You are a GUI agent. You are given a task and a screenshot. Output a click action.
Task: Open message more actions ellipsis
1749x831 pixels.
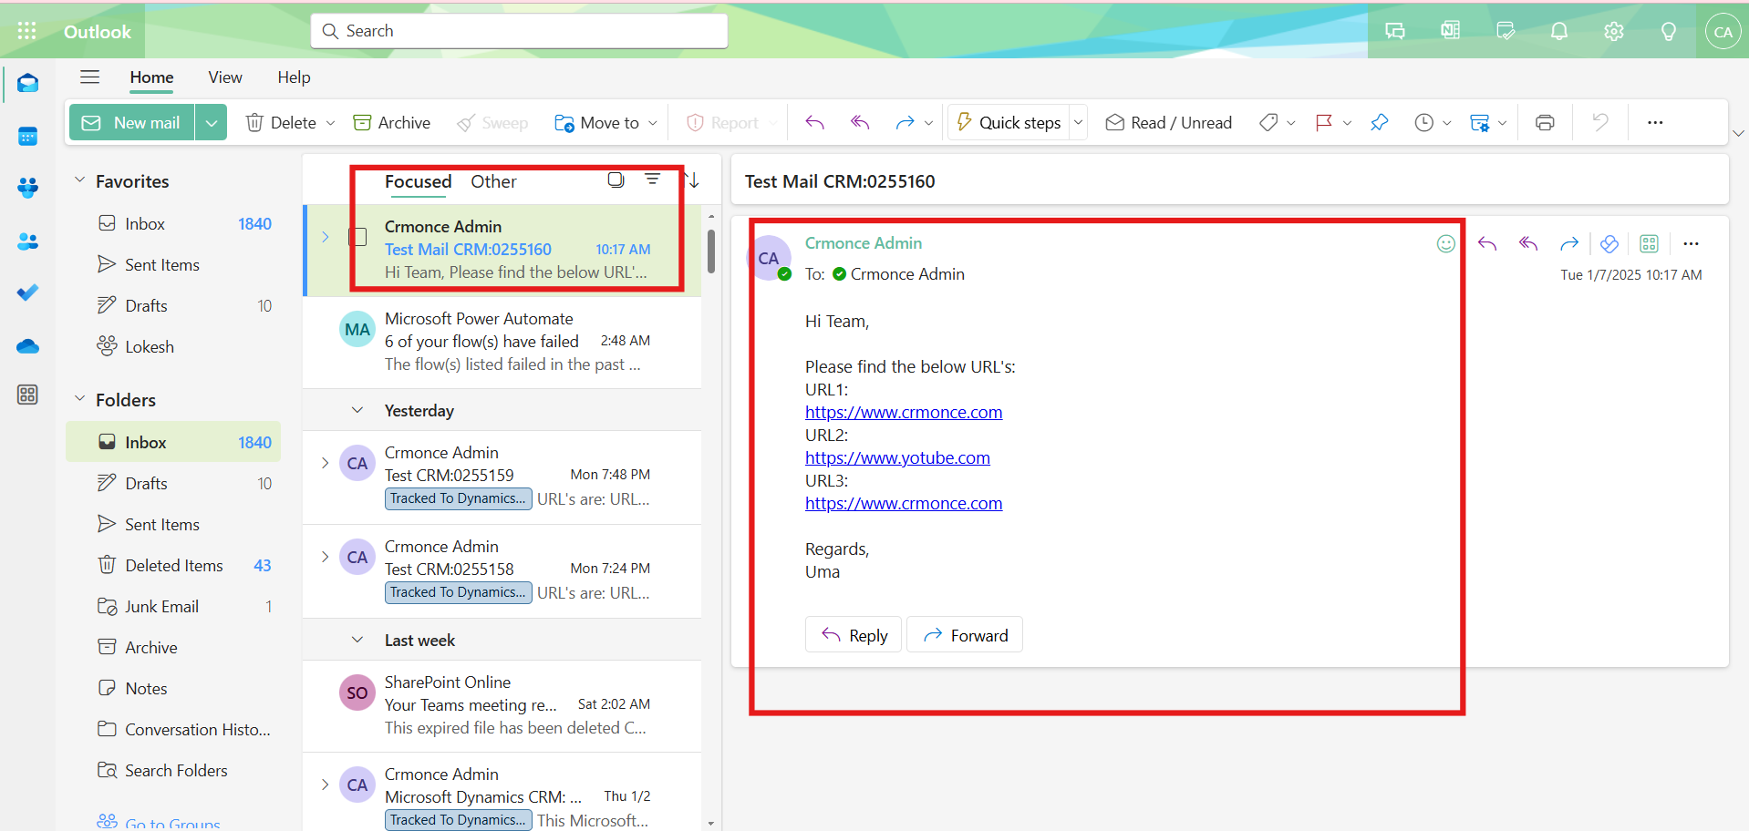coord(1692,243)
